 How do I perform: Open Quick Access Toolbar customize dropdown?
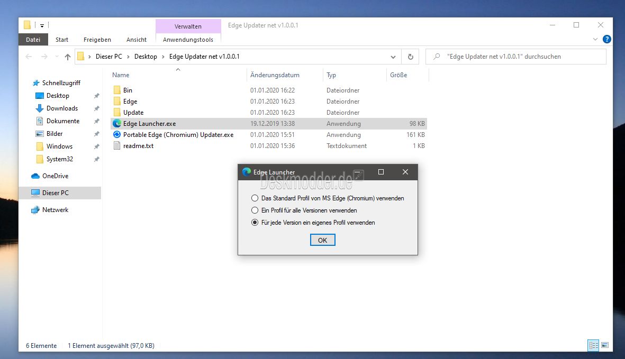[42, 25]
